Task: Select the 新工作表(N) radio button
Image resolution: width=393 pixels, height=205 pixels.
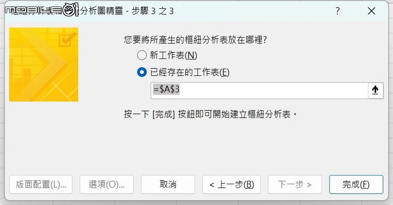Action: click(141, 55)
